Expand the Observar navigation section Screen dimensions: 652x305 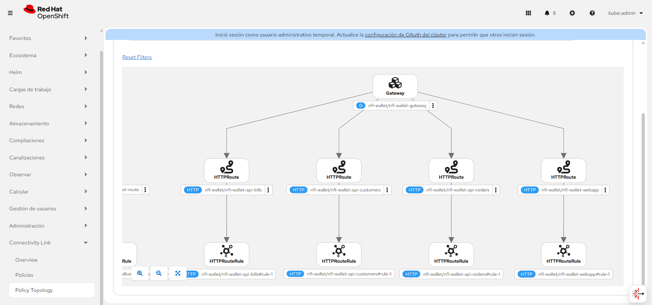pyautogui.click(x=48, y=175)
